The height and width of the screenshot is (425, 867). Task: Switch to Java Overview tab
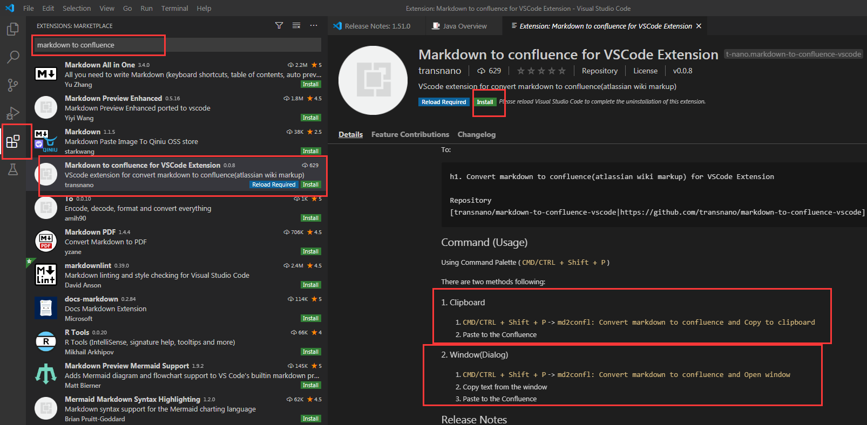pyautogui.click(x=463, y=26)
